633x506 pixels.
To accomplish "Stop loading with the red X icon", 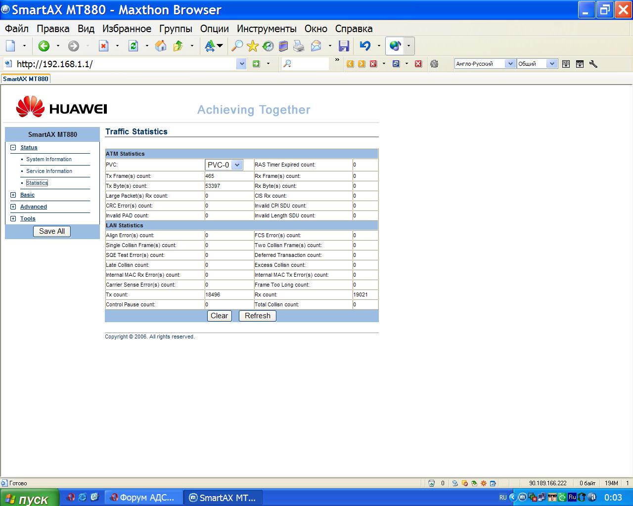I will [103, 46].
